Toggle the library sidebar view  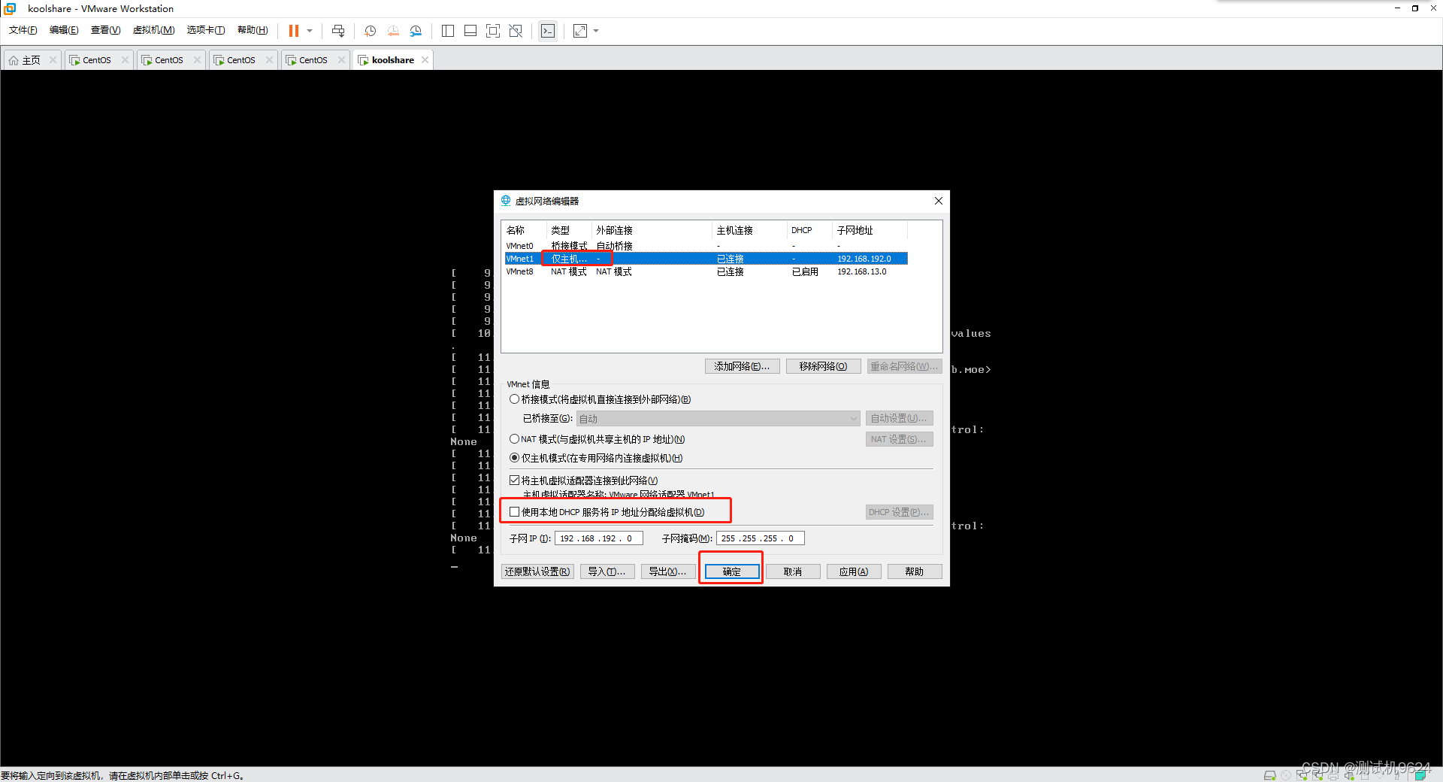[448, 31]
